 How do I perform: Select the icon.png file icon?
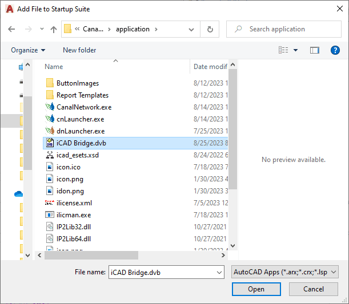[50, 179]
